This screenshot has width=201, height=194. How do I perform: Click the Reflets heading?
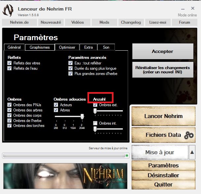(14, 58)
